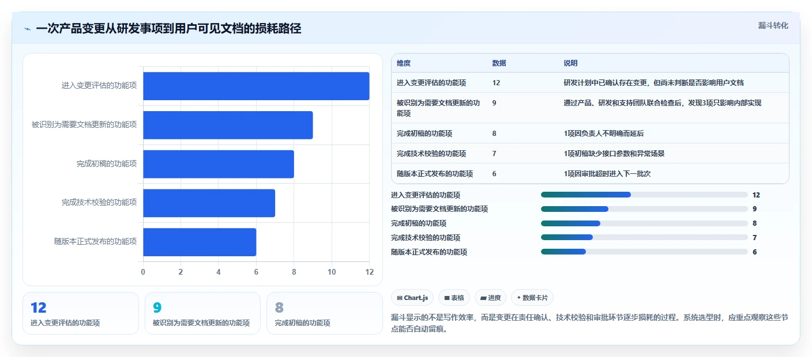
Task: Click progress list label 完成初稿的功能项
Action: [419, 223]
